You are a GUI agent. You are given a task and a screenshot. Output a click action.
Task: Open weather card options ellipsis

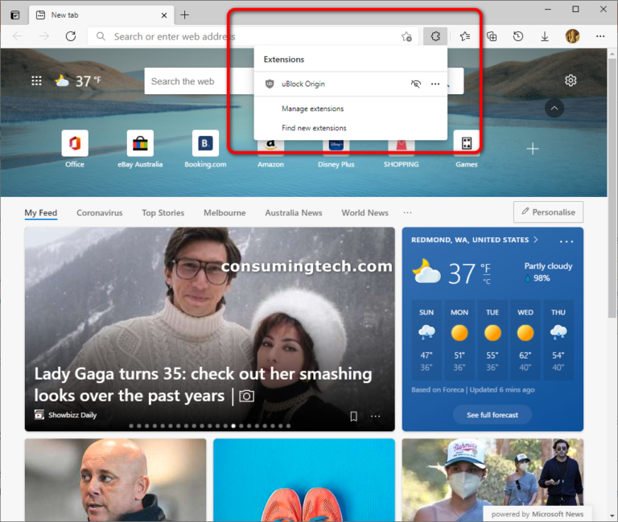pos(566,241)
